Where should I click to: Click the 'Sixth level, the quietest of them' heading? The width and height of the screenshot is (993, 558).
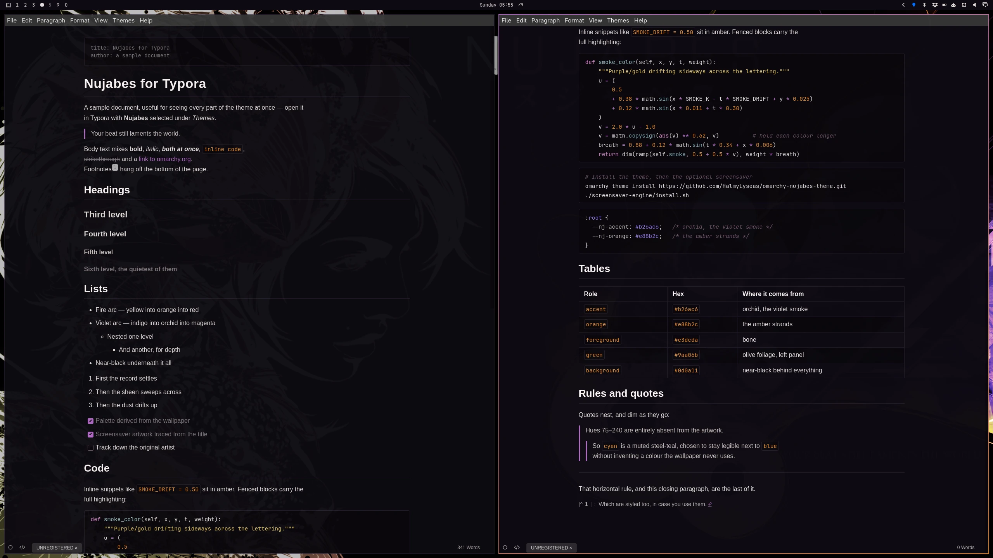coord(130,269)
